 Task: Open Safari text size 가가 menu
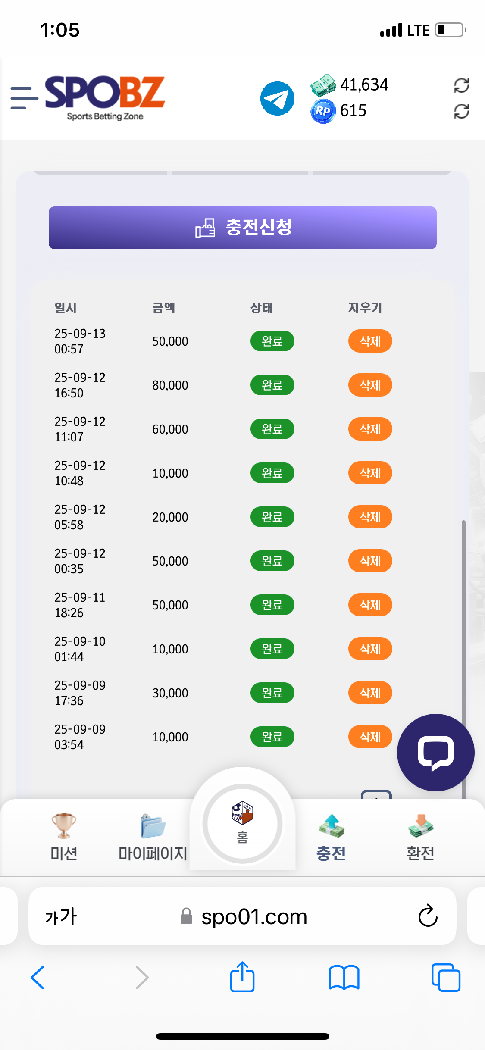(x=61, y=916)
